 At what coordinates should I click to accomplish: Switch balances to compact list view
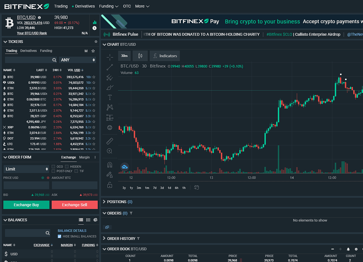(x=81, y=220)
